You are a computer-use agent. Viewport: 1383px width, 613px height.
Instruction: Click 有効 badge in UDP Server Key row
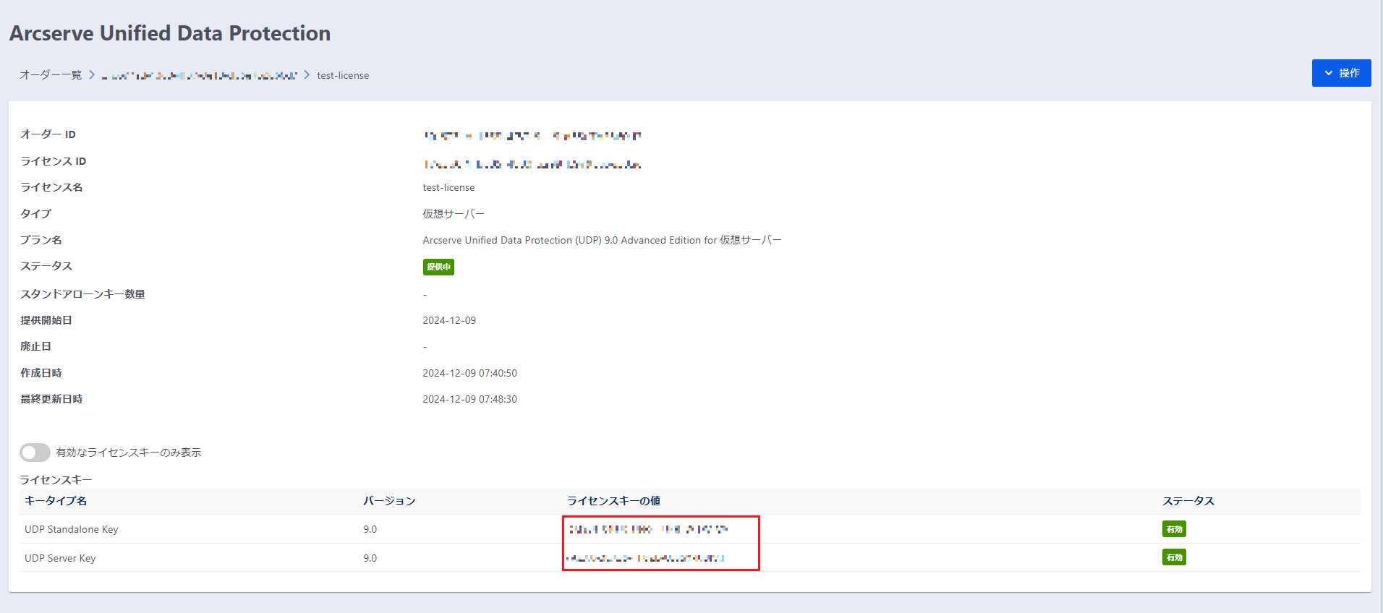tap(1174, 557)
